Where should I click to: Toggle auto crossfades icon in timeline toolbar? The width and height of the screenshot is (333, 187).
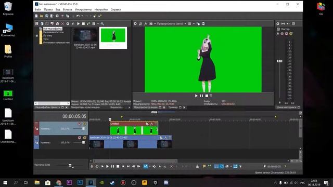(222, 166)
